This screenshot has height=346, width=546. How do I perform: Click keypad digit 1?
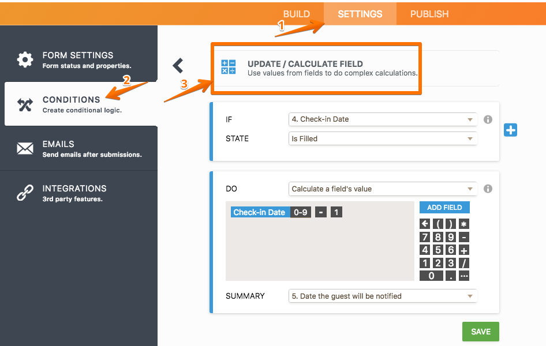(425, 263)
